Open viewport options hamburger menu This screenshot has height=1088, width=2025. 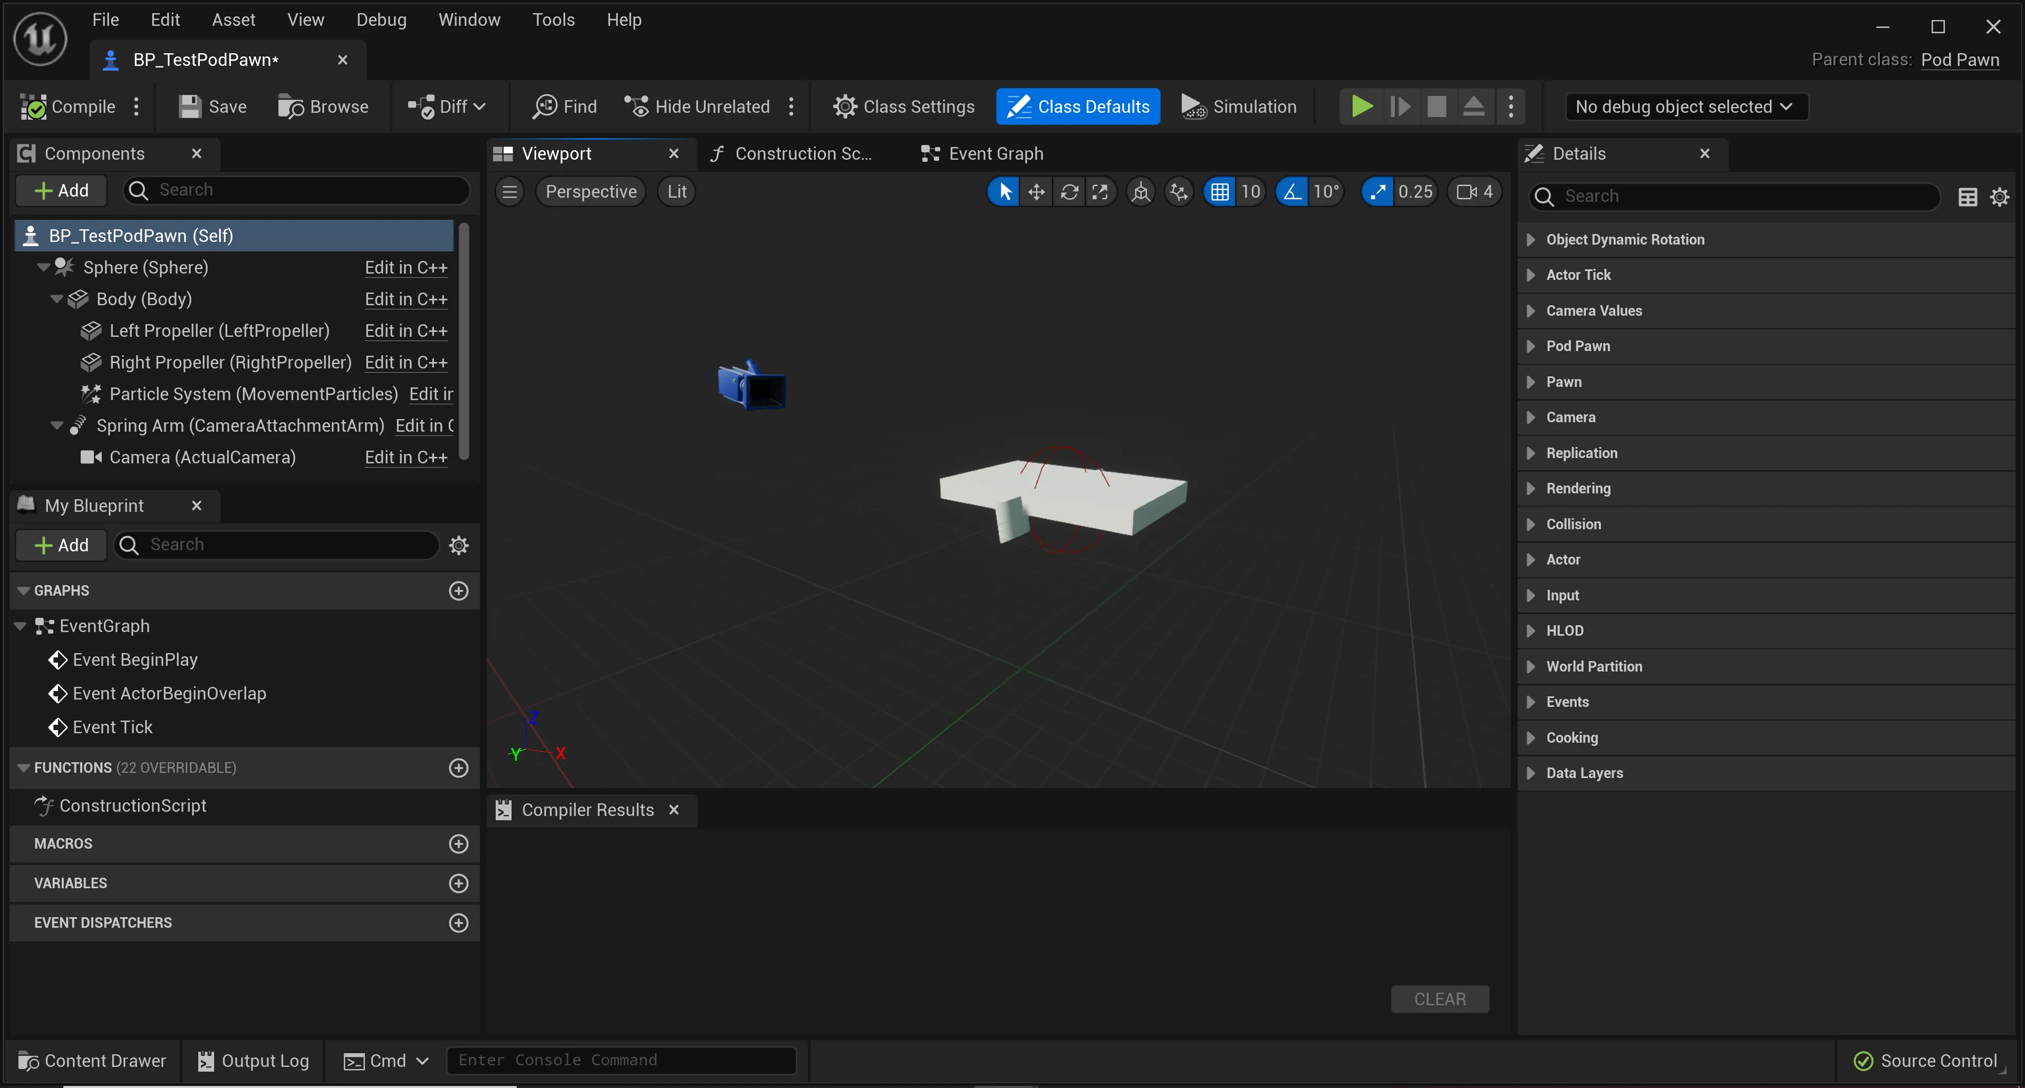510,192
